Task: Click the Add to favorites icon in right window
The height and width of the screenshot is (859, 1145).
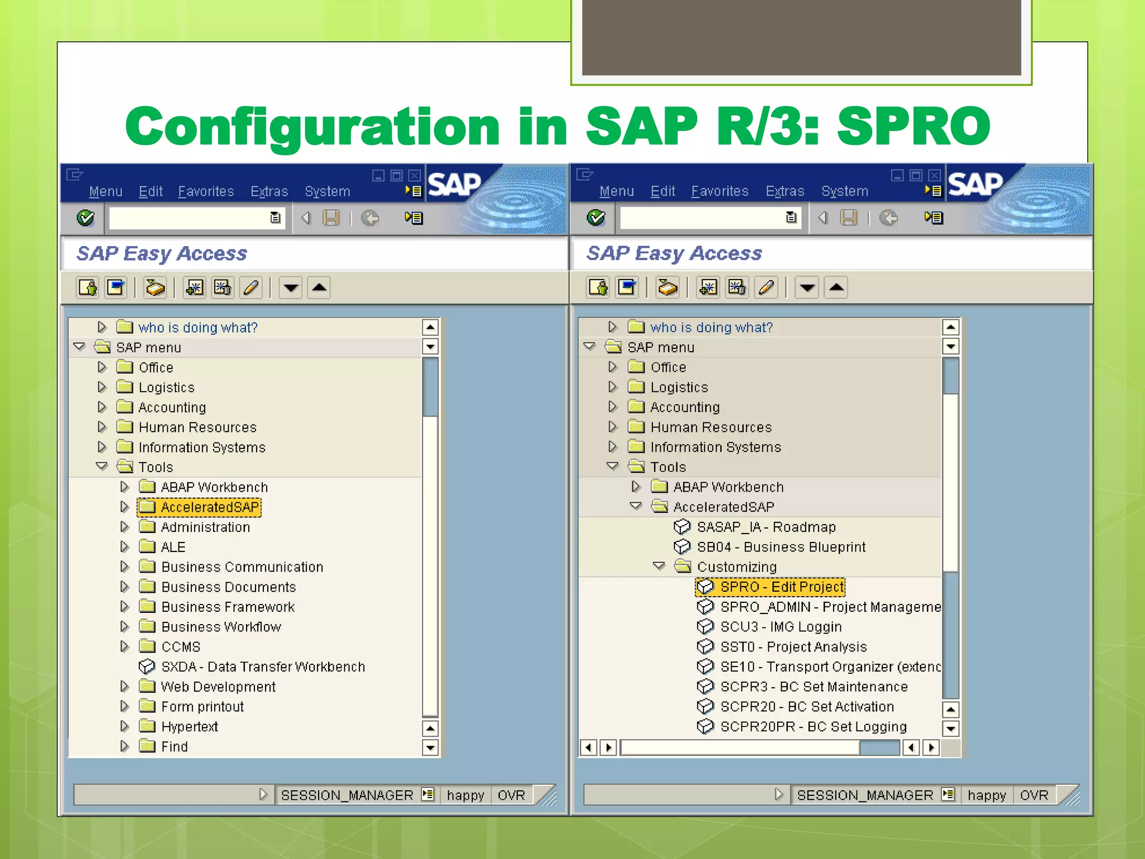Action: pos(708,288)
